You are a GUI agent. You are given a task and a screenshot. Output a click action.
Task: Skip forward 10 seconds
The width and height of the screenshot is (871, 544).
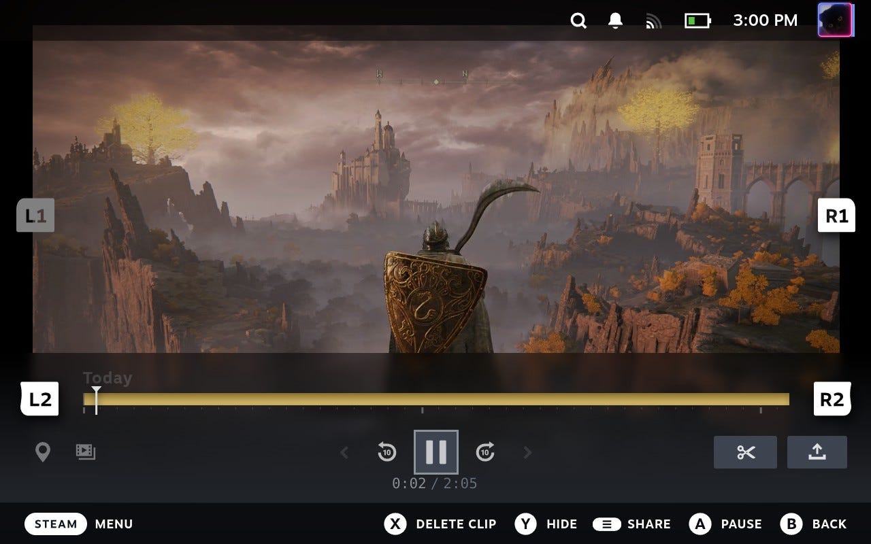[485, 452]
